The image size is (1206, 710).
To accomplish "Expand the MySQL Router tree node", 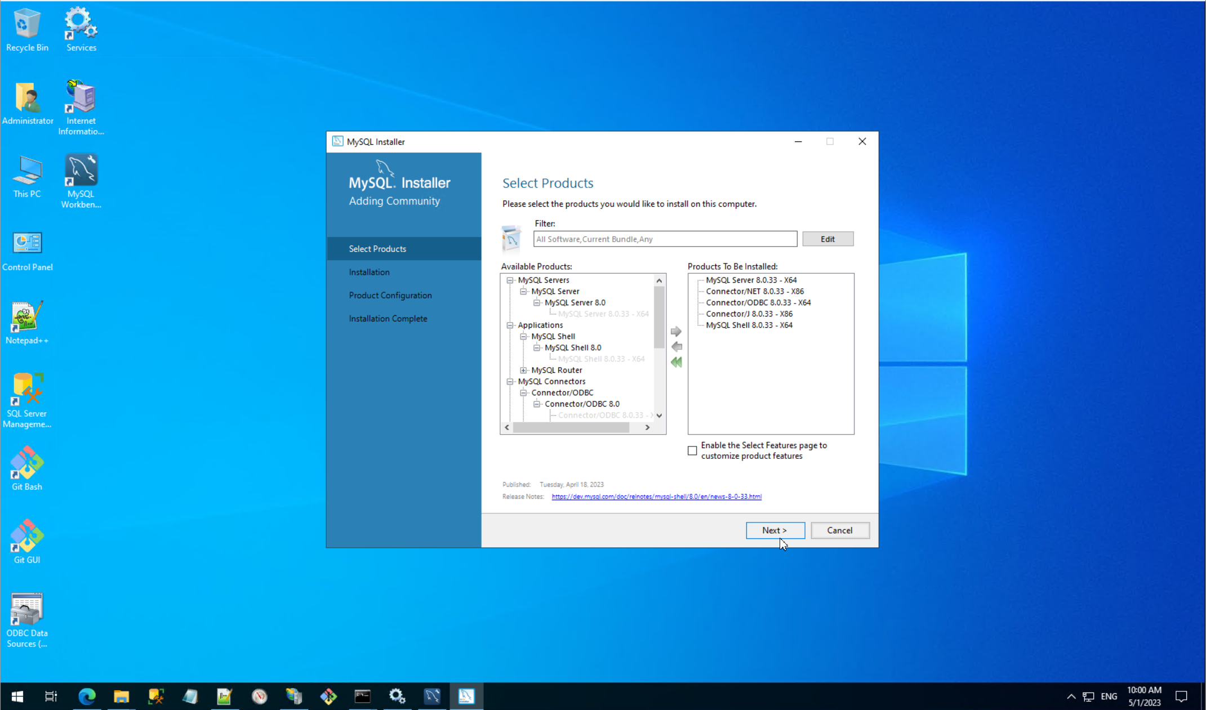I will point(523,370).
